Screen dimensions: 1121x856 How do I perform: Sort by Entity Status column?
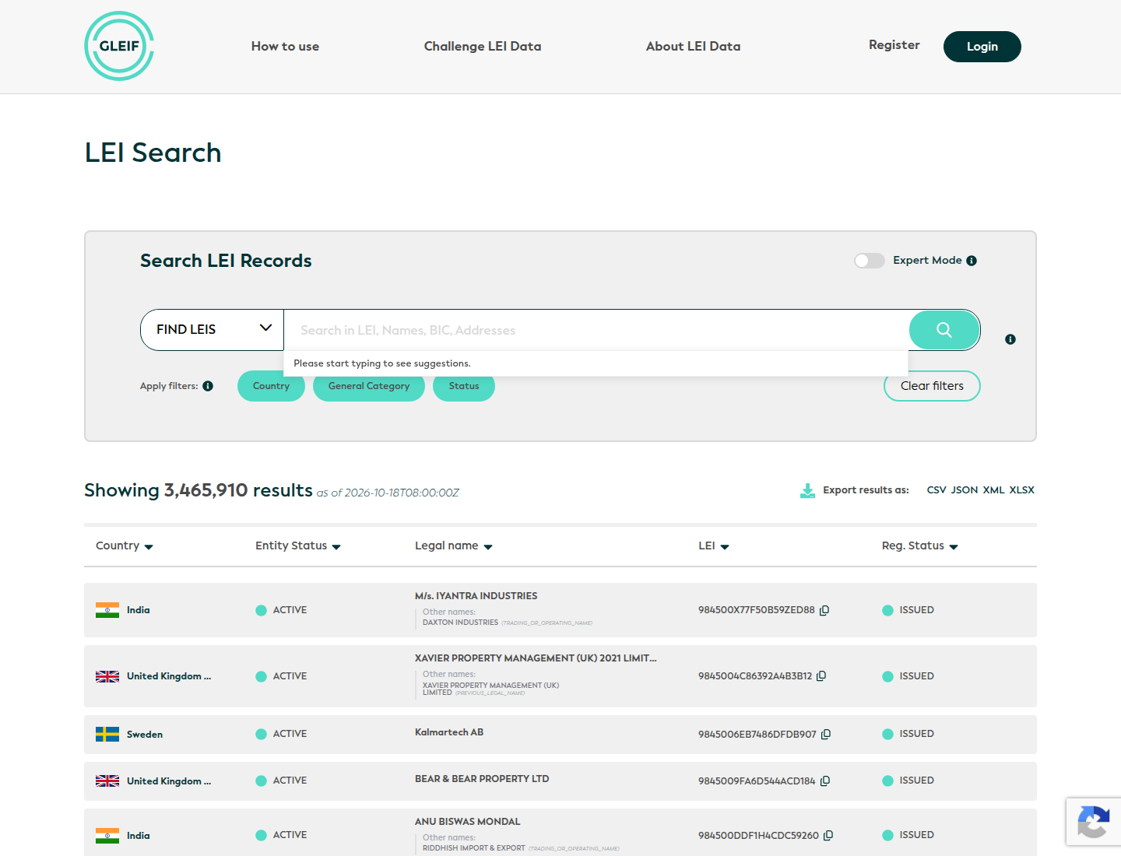tap(298, 546)
